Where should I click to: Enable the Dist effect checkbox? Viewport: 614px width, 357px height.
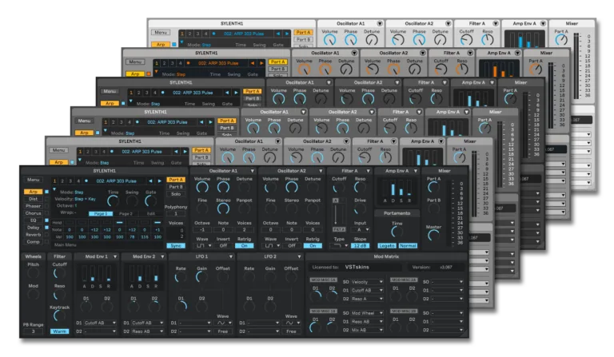(x=46, y=199)
